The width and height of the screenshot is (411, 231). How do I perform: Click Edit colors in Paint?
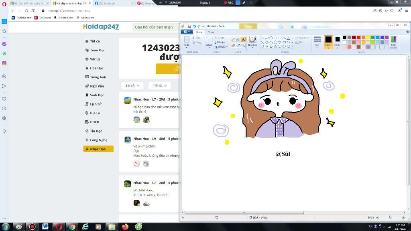(x=393, y=42)
